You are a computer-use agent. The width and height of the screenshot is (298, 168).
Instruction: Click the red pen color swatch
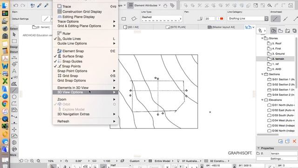click(x=222, y=19)
